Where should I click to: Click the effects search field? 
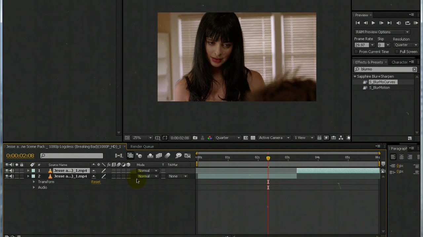pyautogui.click(x=385, y=69)
